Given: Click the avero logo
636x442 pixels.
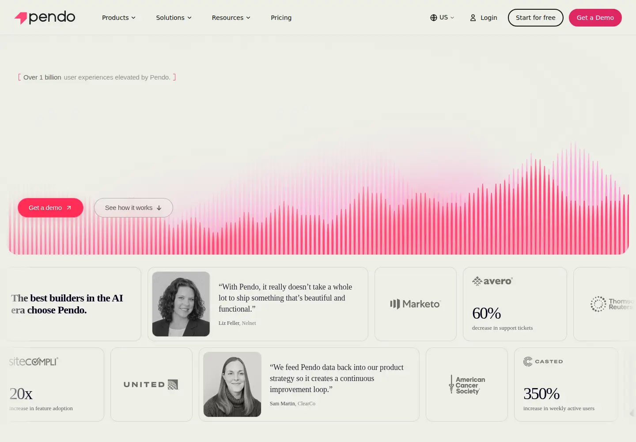Looking at the screenshot, I should pos(492,281).
